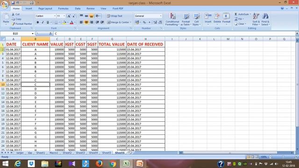Click Decrease Decimal icon
This screenshot has height=168, width=299.
(x=160, y=22)
